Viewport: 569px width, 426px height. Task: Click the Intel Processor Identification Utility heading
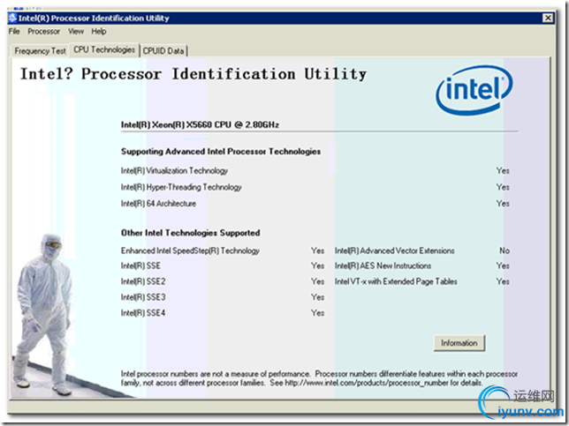point(193,74)
